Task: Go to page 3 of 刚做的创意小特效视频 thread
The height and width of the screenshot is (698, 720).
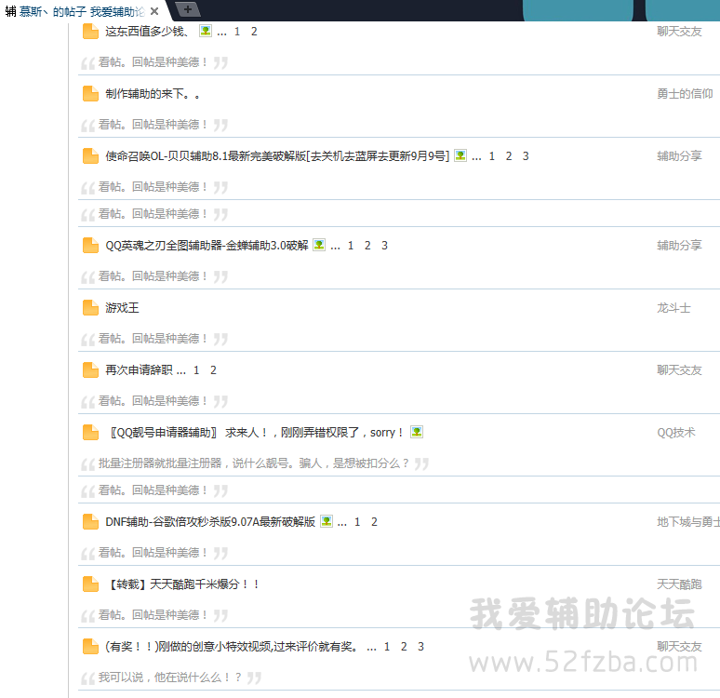Action: tap(420, 647)
